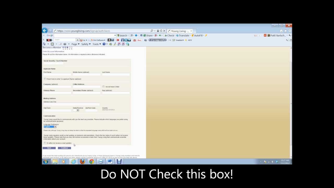Click the Facebook icon on NCH toolbar
This screenshot has height=188, width=334.
122,40
